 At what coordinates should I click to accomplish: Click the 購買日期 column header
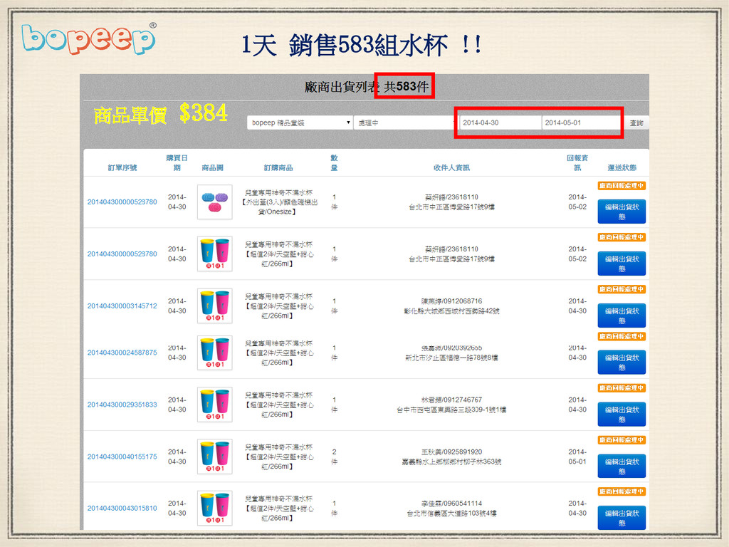pyautogui.click(x=177, y=163)
